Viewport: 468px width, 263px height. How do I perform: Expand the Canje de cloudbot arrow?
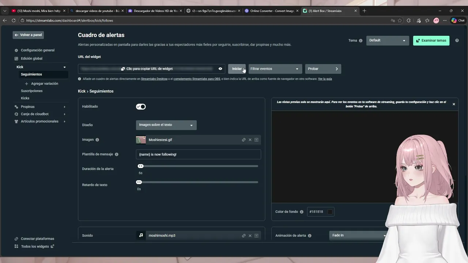tap(65, 114)
